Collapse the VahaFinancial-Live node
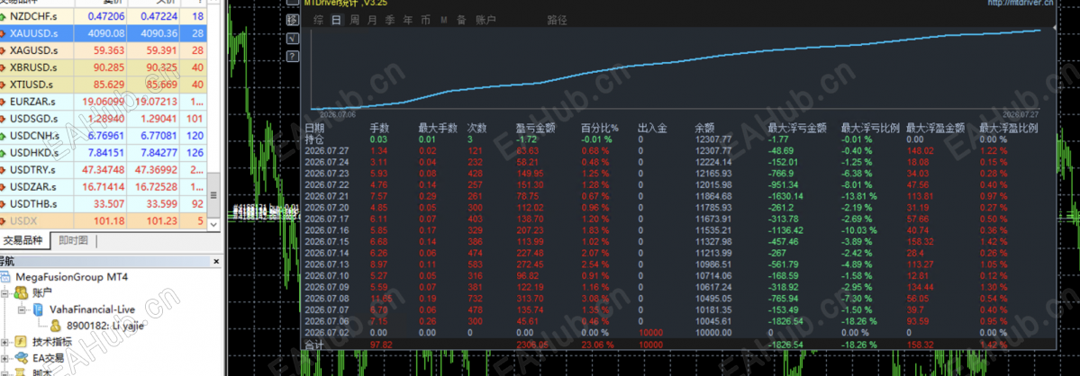1080x376 pixels. (22, 309)
